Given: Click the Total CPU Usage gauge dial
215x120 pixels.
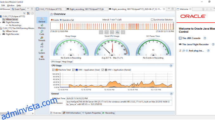Looking at the screenshot, I should (112, 47).
